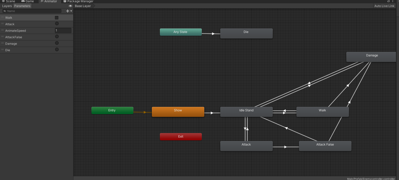Select the Walk state node
Image resolution: width=399 pixels, height=180 pixels.
point(323,112)
